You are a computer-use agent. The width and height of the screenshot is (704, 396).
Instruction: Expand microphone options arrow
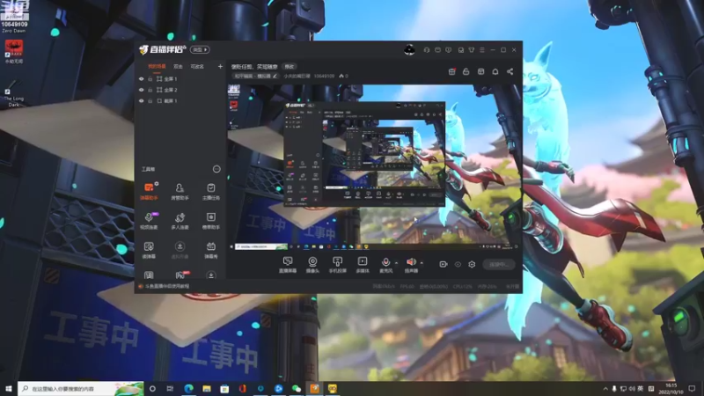click(x=396, y=263)
